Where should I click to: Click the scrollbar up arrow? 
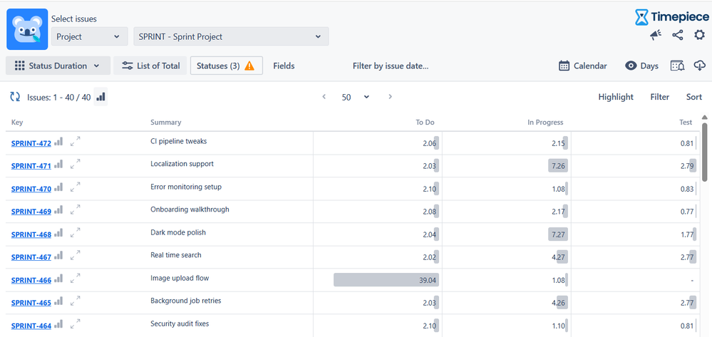[705, 118]
